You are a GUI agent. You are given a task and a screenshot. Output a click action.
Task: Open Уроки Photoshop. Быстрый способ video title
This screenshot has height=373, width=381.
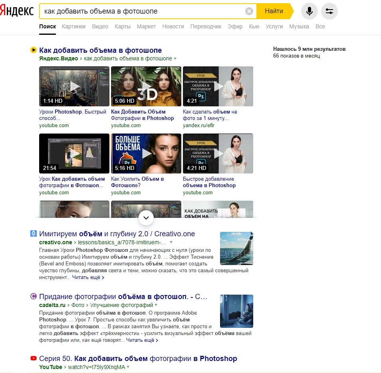(73, 115)
